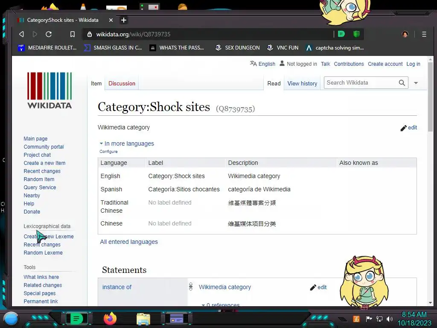Open Random Lexeme link

[x=43, y=252]
